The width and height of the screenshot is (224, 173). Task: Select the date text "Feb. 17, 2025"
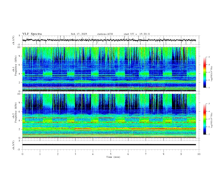(79, 34)
